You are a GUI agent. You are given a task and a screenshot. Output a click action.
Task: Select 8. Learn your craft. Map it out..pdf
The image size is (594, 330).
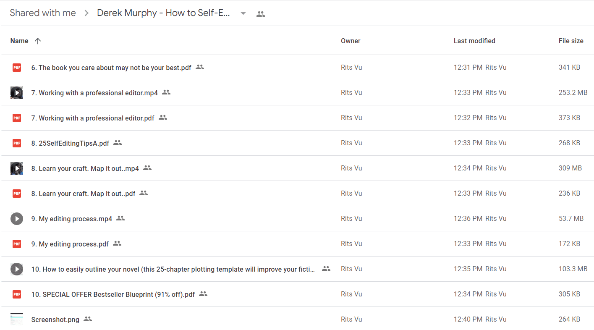click(x=297, y=193)
